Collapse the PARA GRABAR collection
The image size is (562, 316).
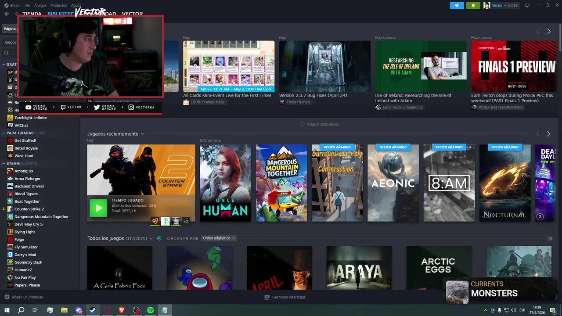tap(4, 133)
